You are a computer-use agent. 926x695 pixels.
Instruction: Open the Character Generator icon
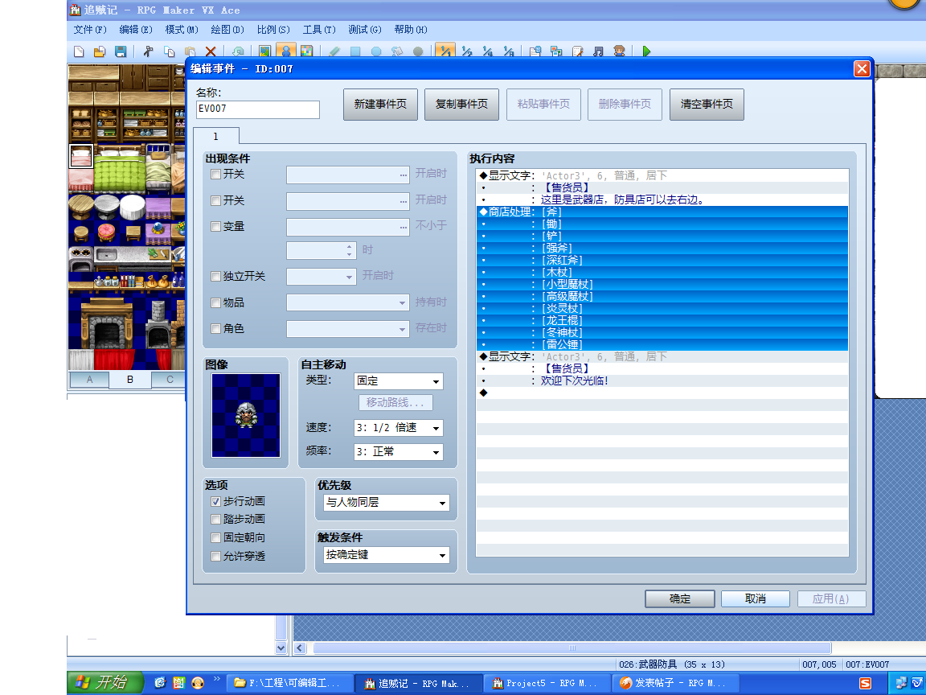click(620, 51)
